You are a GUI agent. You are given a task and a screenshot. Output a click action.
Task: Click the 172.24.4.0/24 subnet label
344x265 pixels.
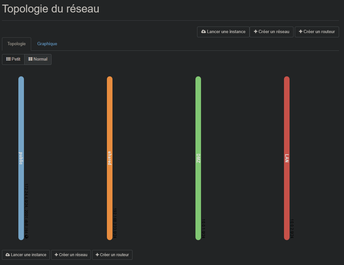click(x=27, y=197)
